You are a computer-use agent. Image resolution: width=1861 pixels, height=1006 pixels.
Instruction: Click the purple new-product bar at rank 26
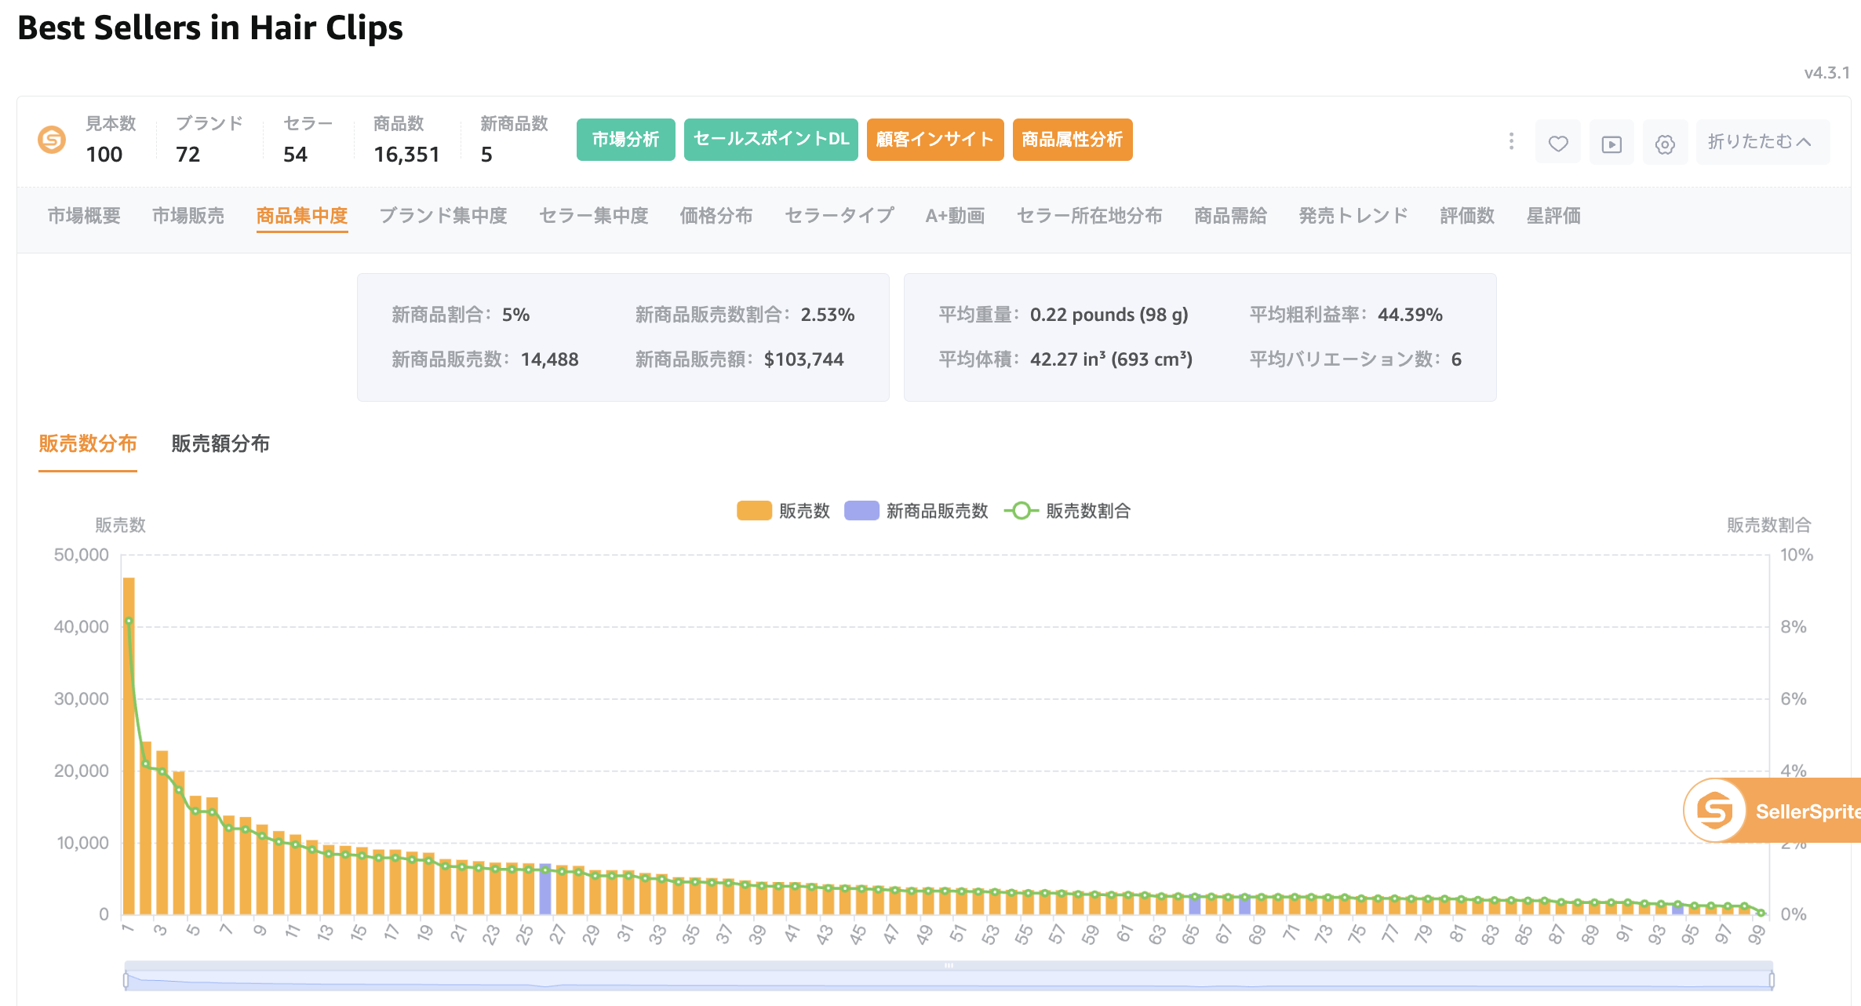pyautogui.click(x=545, y=889)
